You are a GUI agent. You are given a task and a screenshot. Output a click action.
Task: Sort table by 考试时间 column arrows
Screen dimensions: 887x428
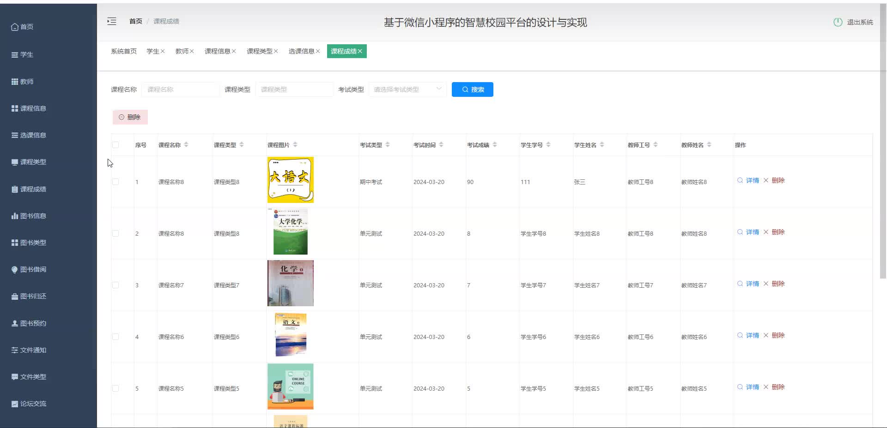(441, 145)
